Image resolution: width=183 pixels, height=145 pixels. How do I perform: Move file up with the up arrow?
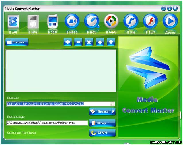click(100, 42)
